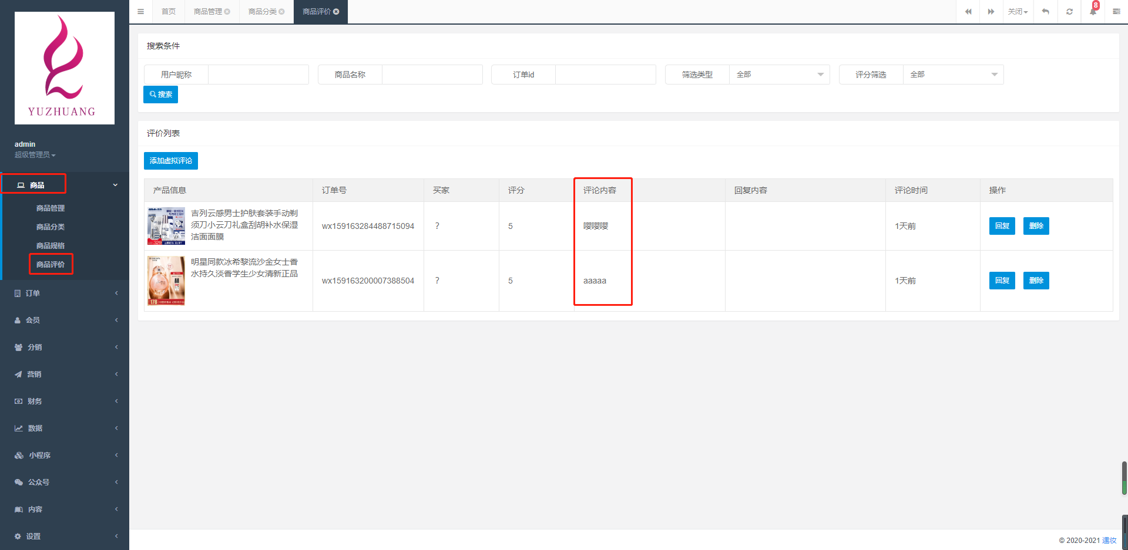Reply to the aaaaa review
This screenshot has height=550, width=1128.
tap(1002, 281)
